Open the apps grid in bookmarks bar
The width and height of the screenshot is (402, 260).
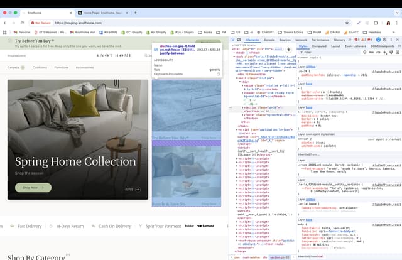(x=4, y=32)
